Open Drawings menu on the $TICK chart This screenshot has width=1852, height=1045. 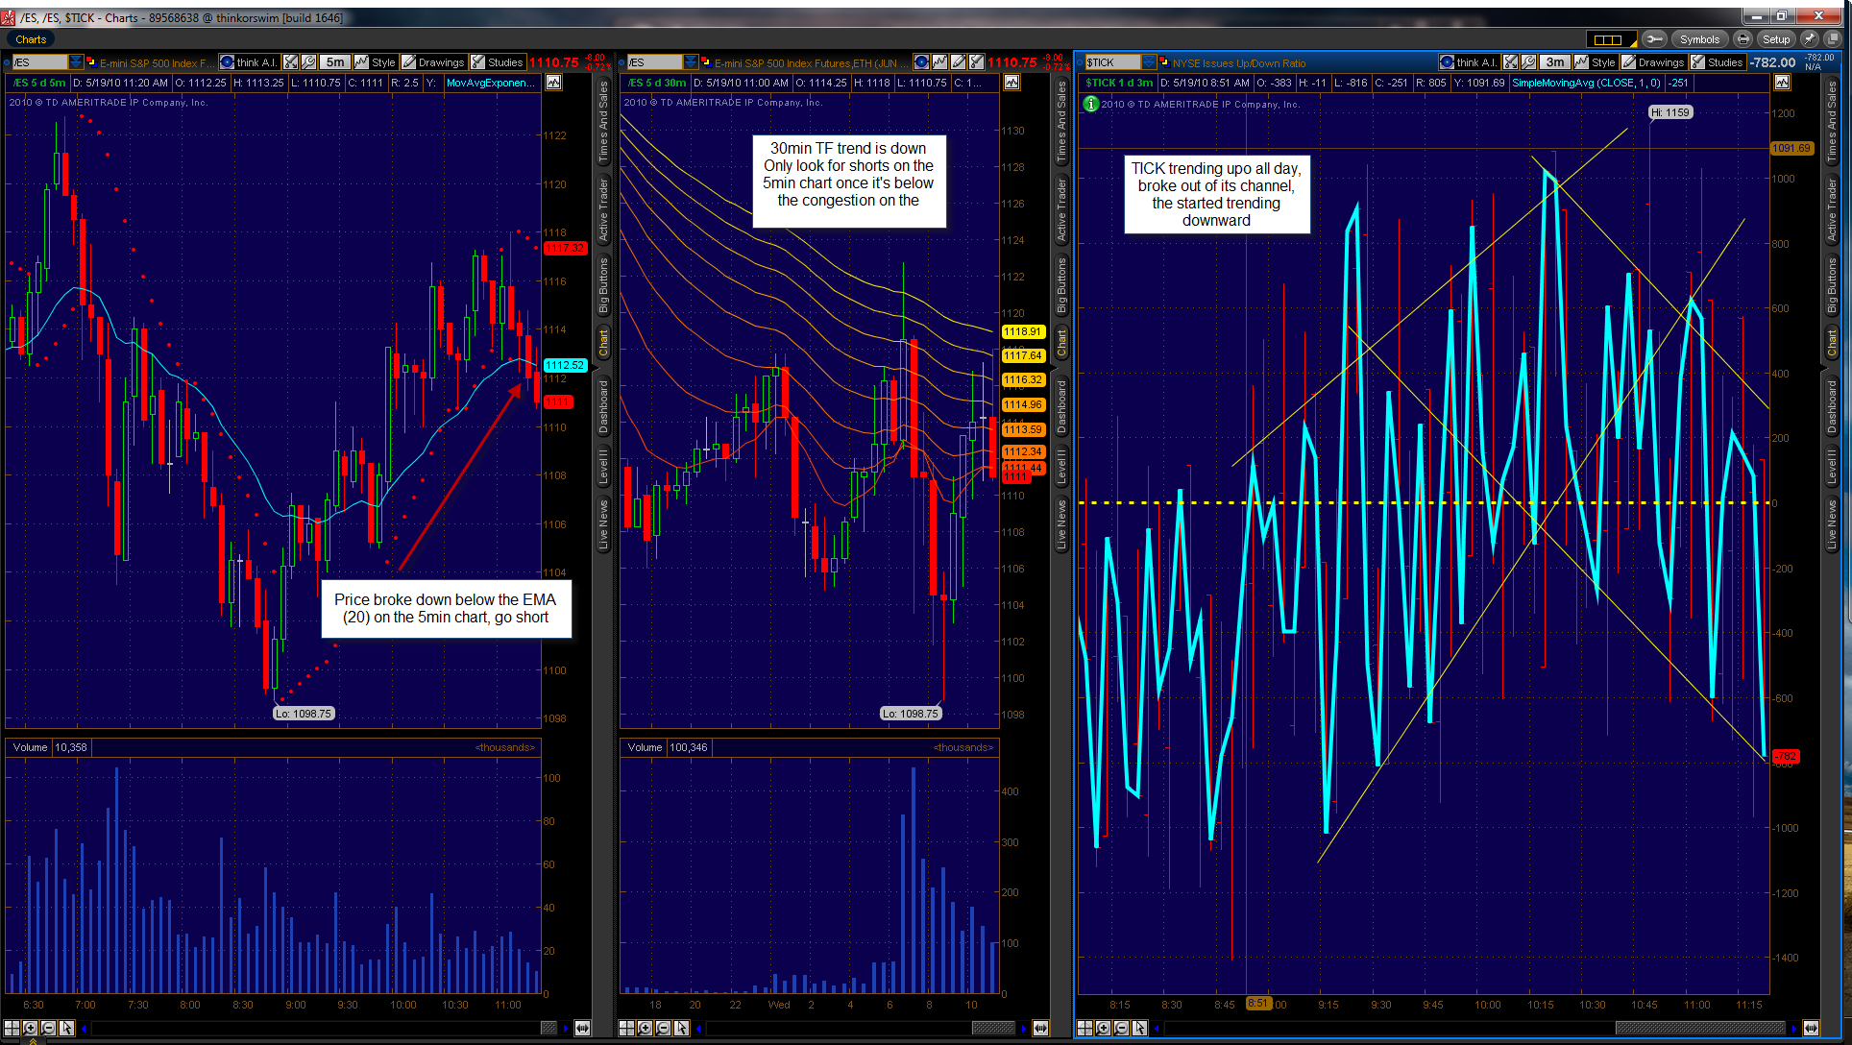(1653, 62)
